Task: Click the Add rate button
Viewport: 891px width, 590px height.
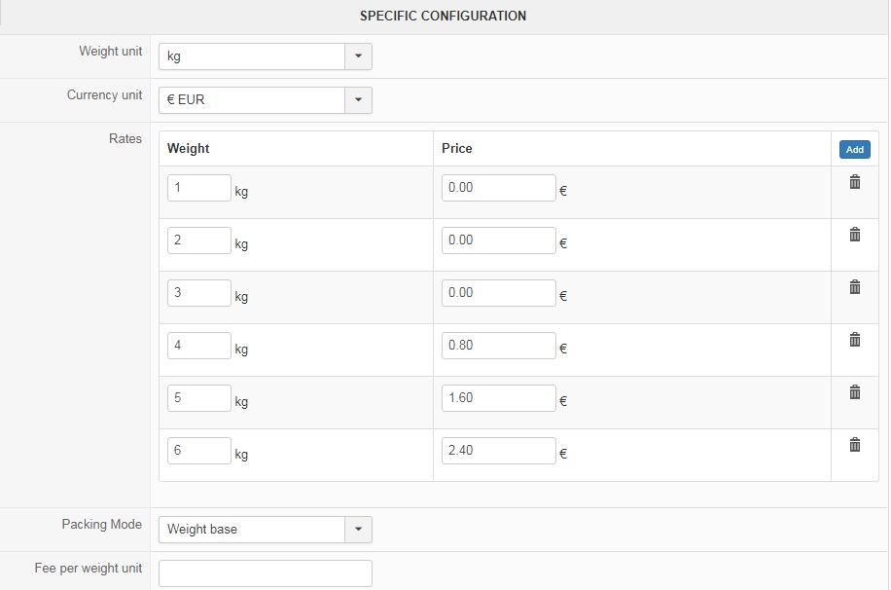Action: pyautogui.click(x=855, y=150)
